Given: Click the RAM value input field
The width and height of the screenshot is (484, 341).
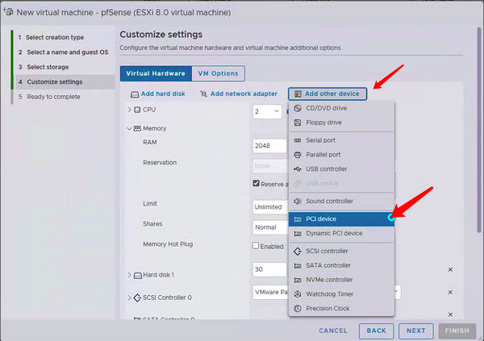Looking at the screenshot, I should click(269, 146).
